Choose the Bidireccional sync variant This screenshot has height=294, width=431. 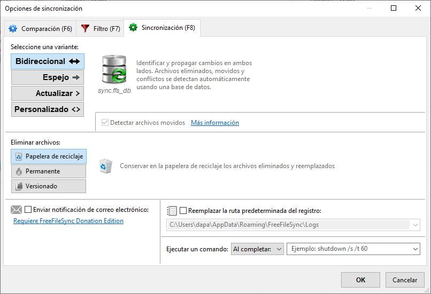[x=48, y=61]
